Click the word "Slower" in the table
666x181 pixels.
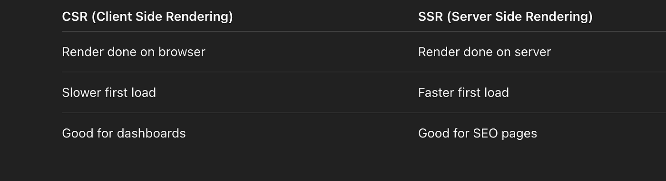coord(81,92)
